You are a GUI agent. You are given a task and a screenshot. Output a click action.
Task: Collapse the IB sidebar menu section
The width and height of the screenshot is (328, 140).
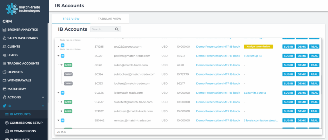pyautogui.click(x=43, y=106)
